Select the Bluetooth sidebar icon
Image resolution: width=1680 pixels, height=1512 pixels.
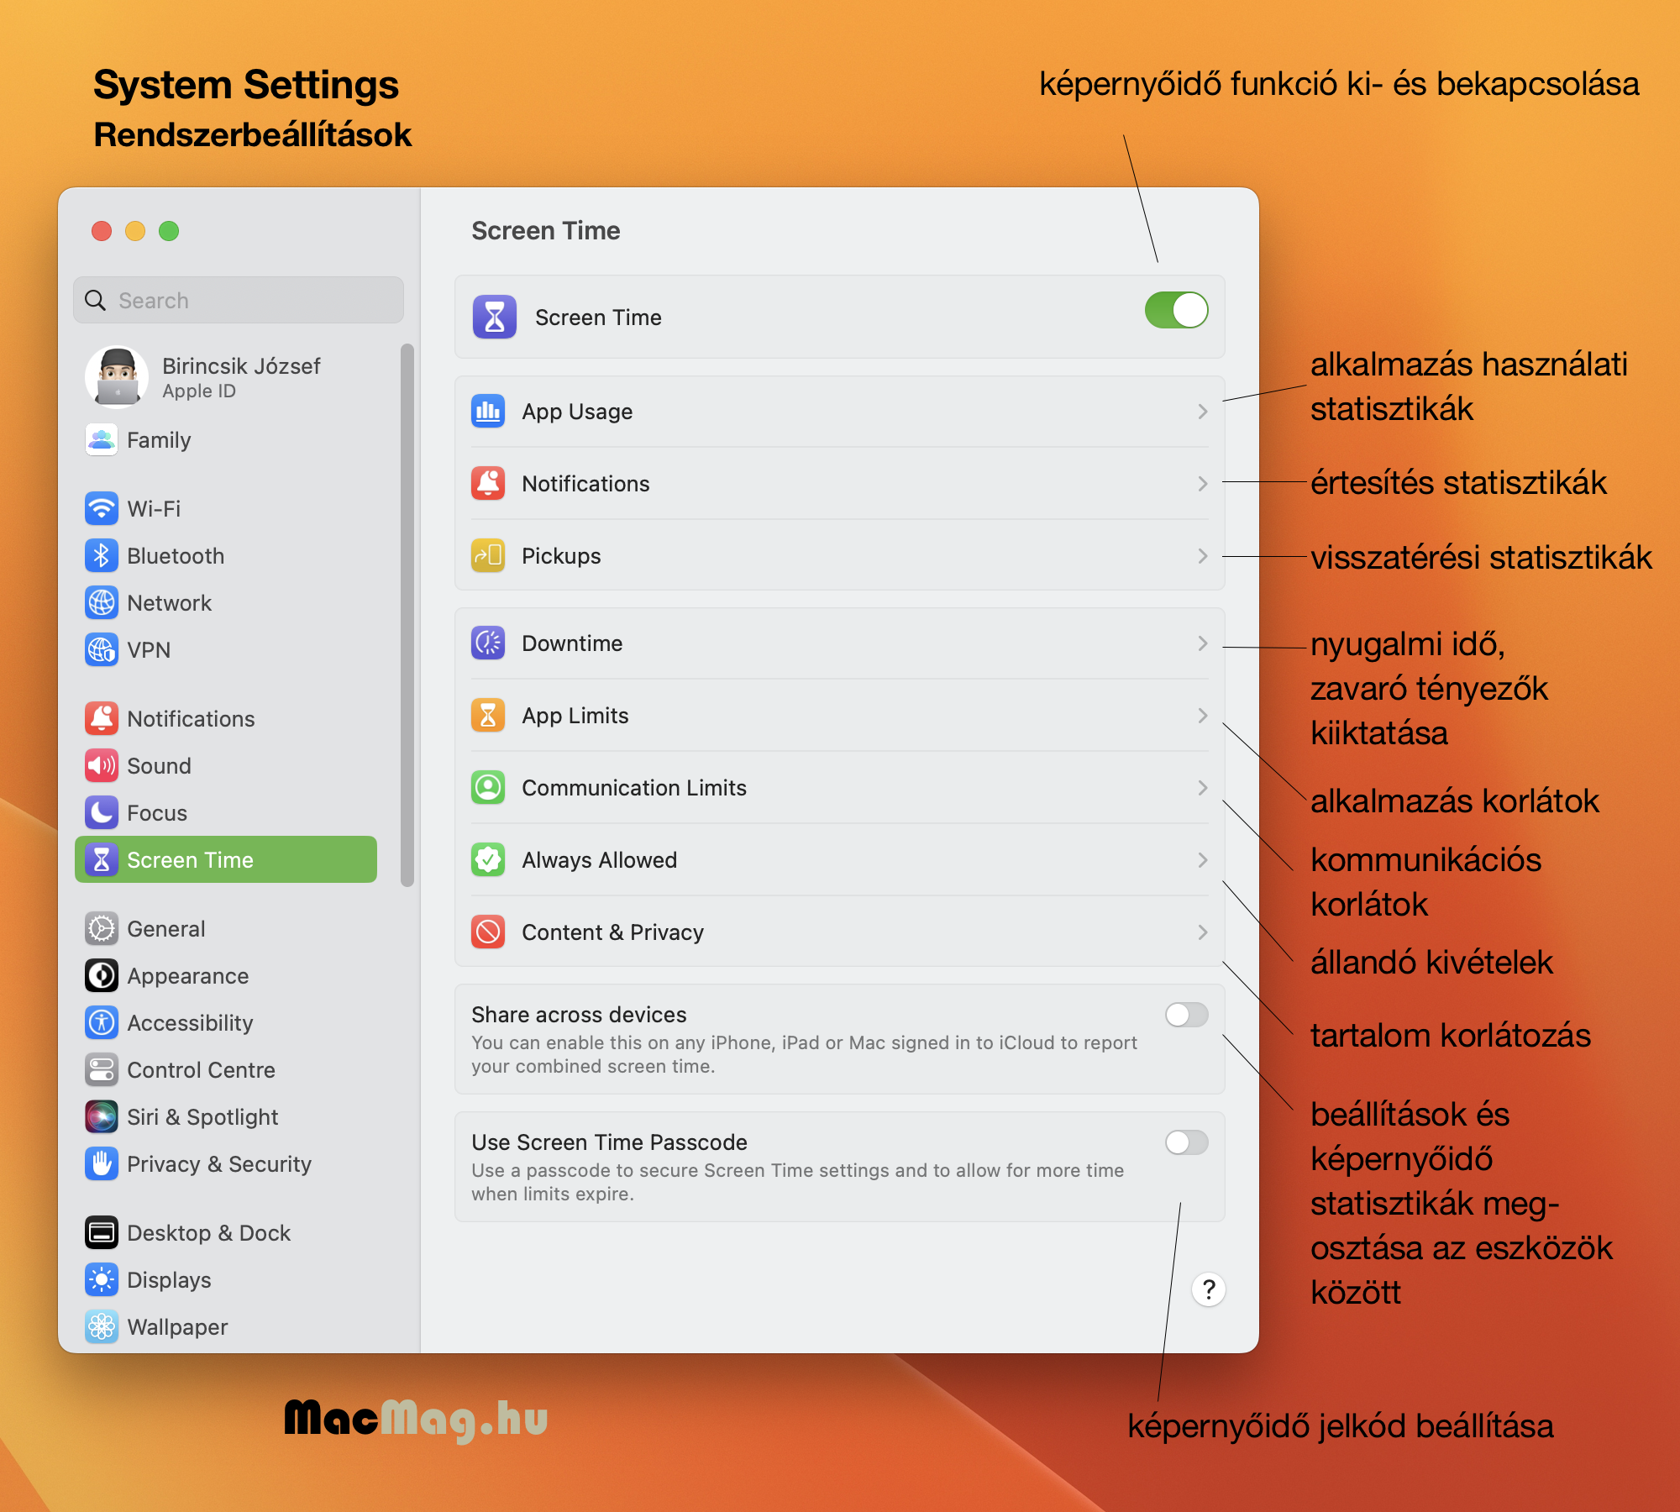(102, 556)
